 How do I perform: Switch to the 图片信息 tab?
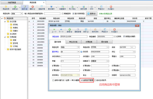click(x=105, y=42)
